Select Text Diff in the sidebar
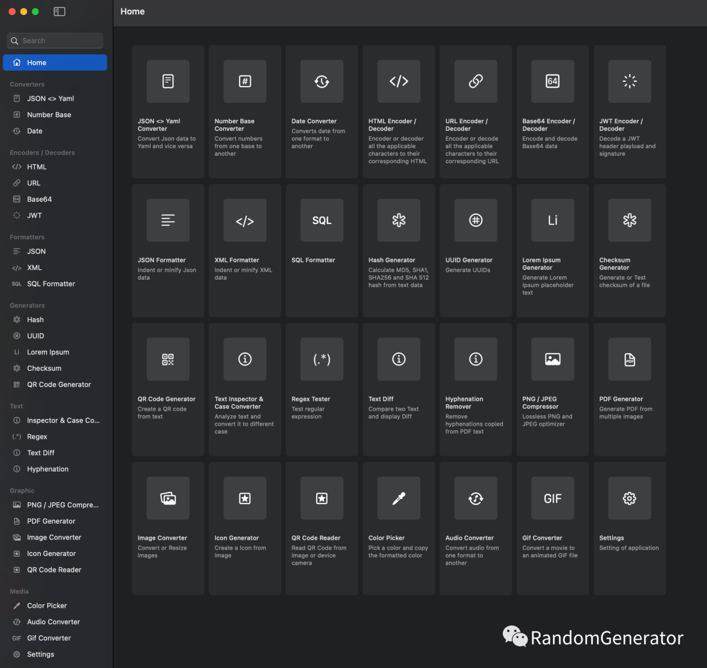 (x=41, y=453)
